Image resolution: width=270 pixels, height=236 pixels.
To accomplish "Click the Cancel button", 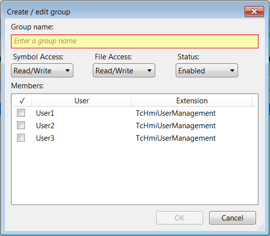I will pyautogui.click(x=233, y=218).
